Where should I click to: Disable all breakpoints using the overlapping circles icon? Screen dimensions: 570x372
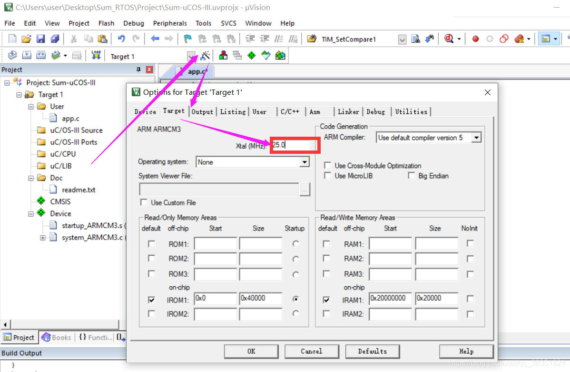click(x=504, y=39)
